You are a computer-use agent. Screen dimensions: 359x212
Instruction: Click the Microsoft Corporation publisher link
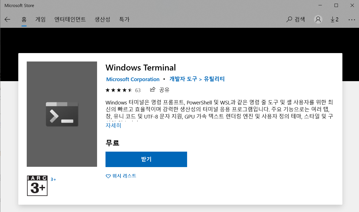pos(133,79)
